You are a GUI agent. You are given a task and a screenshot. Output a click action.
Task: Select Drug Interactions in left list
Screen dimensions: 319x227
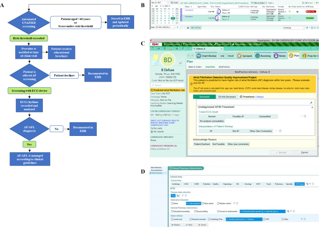[x=156, y=170]
